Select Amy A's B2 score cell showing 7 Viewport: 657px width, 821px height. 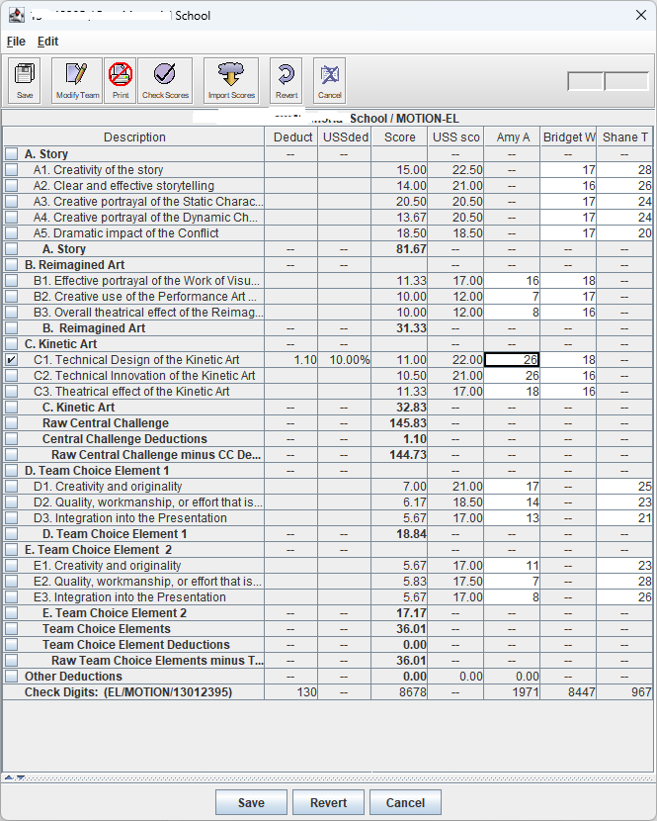(512, 297)
